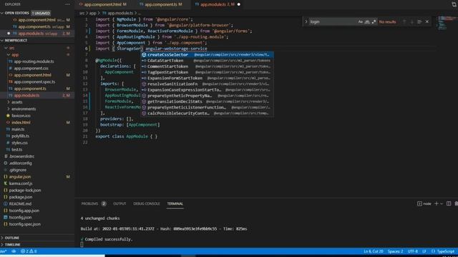The width and height of the screenshot is (458, 257).
Task: Change end of line sequence LF
Action: (424, 251)
